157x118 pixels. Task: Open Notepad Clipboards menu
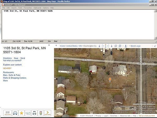coord(37,8)
